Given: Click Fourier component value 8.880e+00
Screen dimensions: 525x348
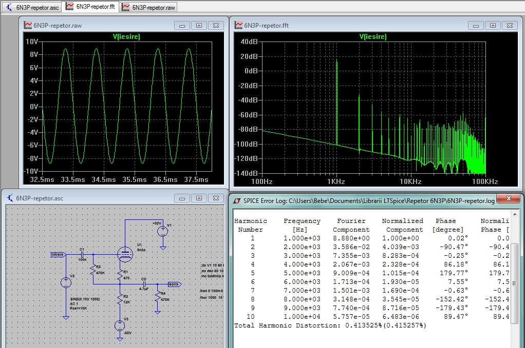Looking at the screenshot, I should pos(351,238).
